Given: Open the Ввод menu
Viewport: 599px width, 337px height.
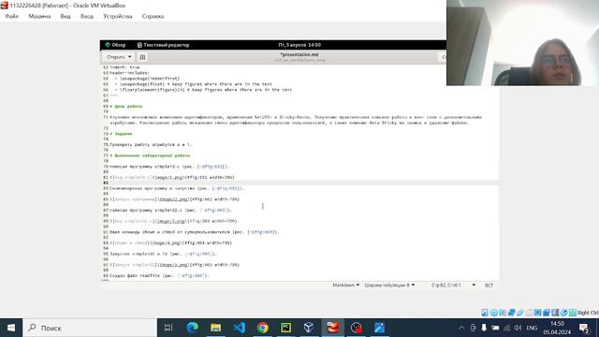Looking at the screenshot, I should (87, 16).
